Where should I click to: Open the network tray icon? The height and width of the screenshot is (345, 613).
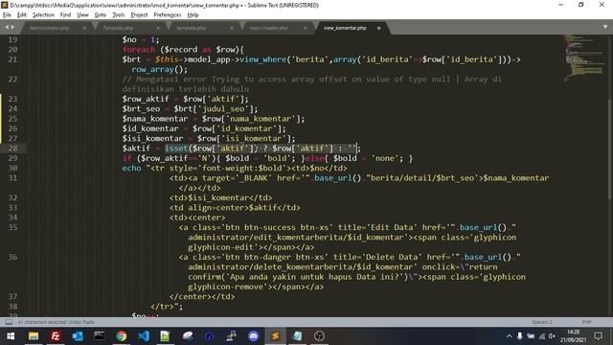pyautogui.click(x=541, y=336)
